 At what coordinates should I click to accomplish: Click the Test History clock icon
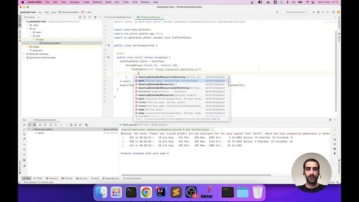71,125
